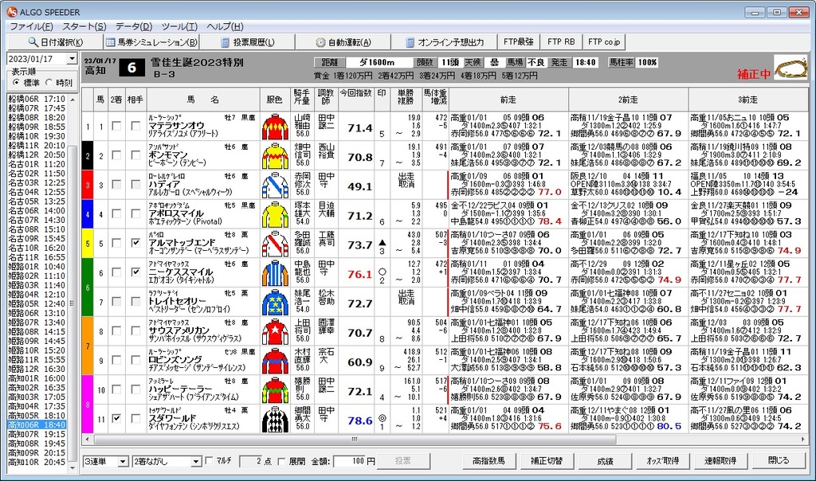Click jockey silks icon for マテラサンオウ
816x481 pixels.
[x=275, y=127]
